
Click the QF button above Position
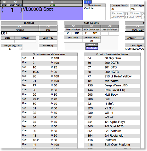coord(20,27)
